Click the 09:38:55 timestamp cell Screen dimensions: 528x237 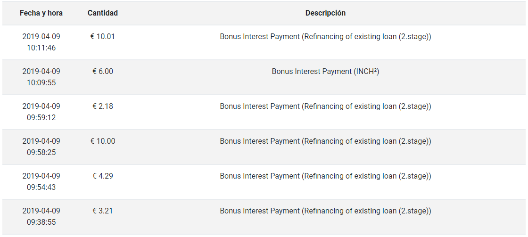pos(41,216)
